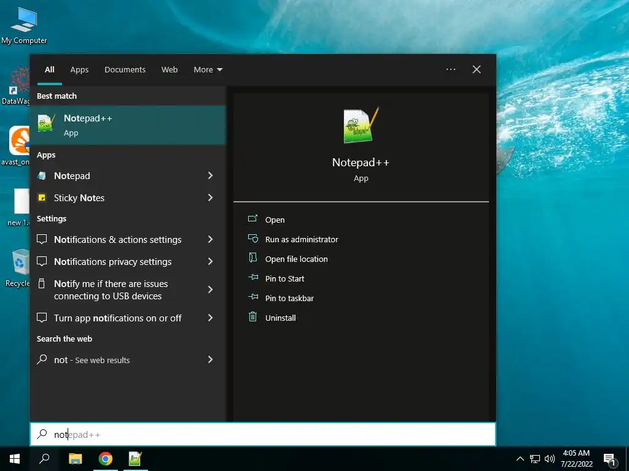Switch to Notepad++ on the taskbar
This screenshot has width=629, height=471.
click(136, 459)
